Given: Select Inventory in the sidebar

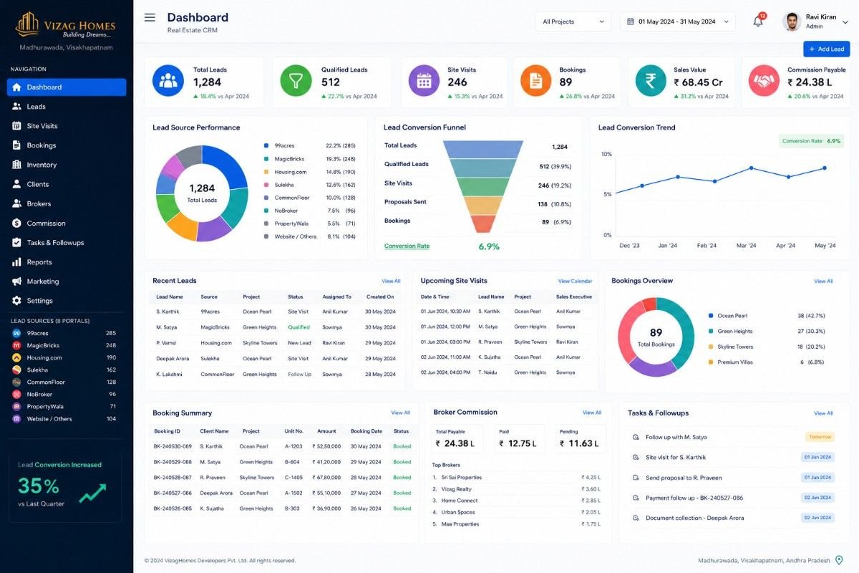Looking at the screenshot, I should [x=67, y=165].
